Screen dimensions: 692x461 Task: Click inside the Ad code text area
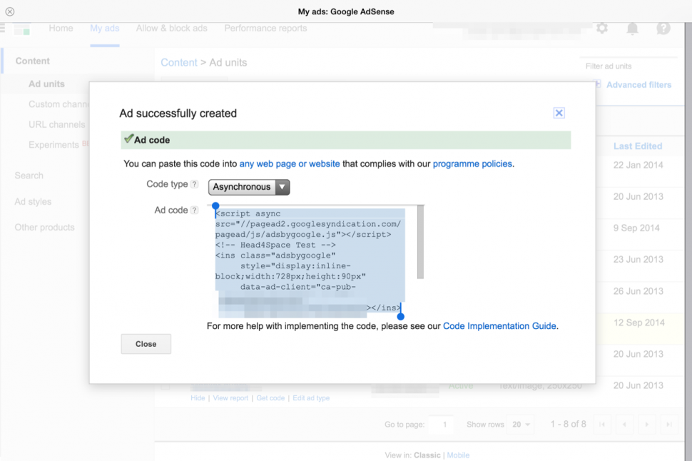pyautogui.click(x=310, y=257)
